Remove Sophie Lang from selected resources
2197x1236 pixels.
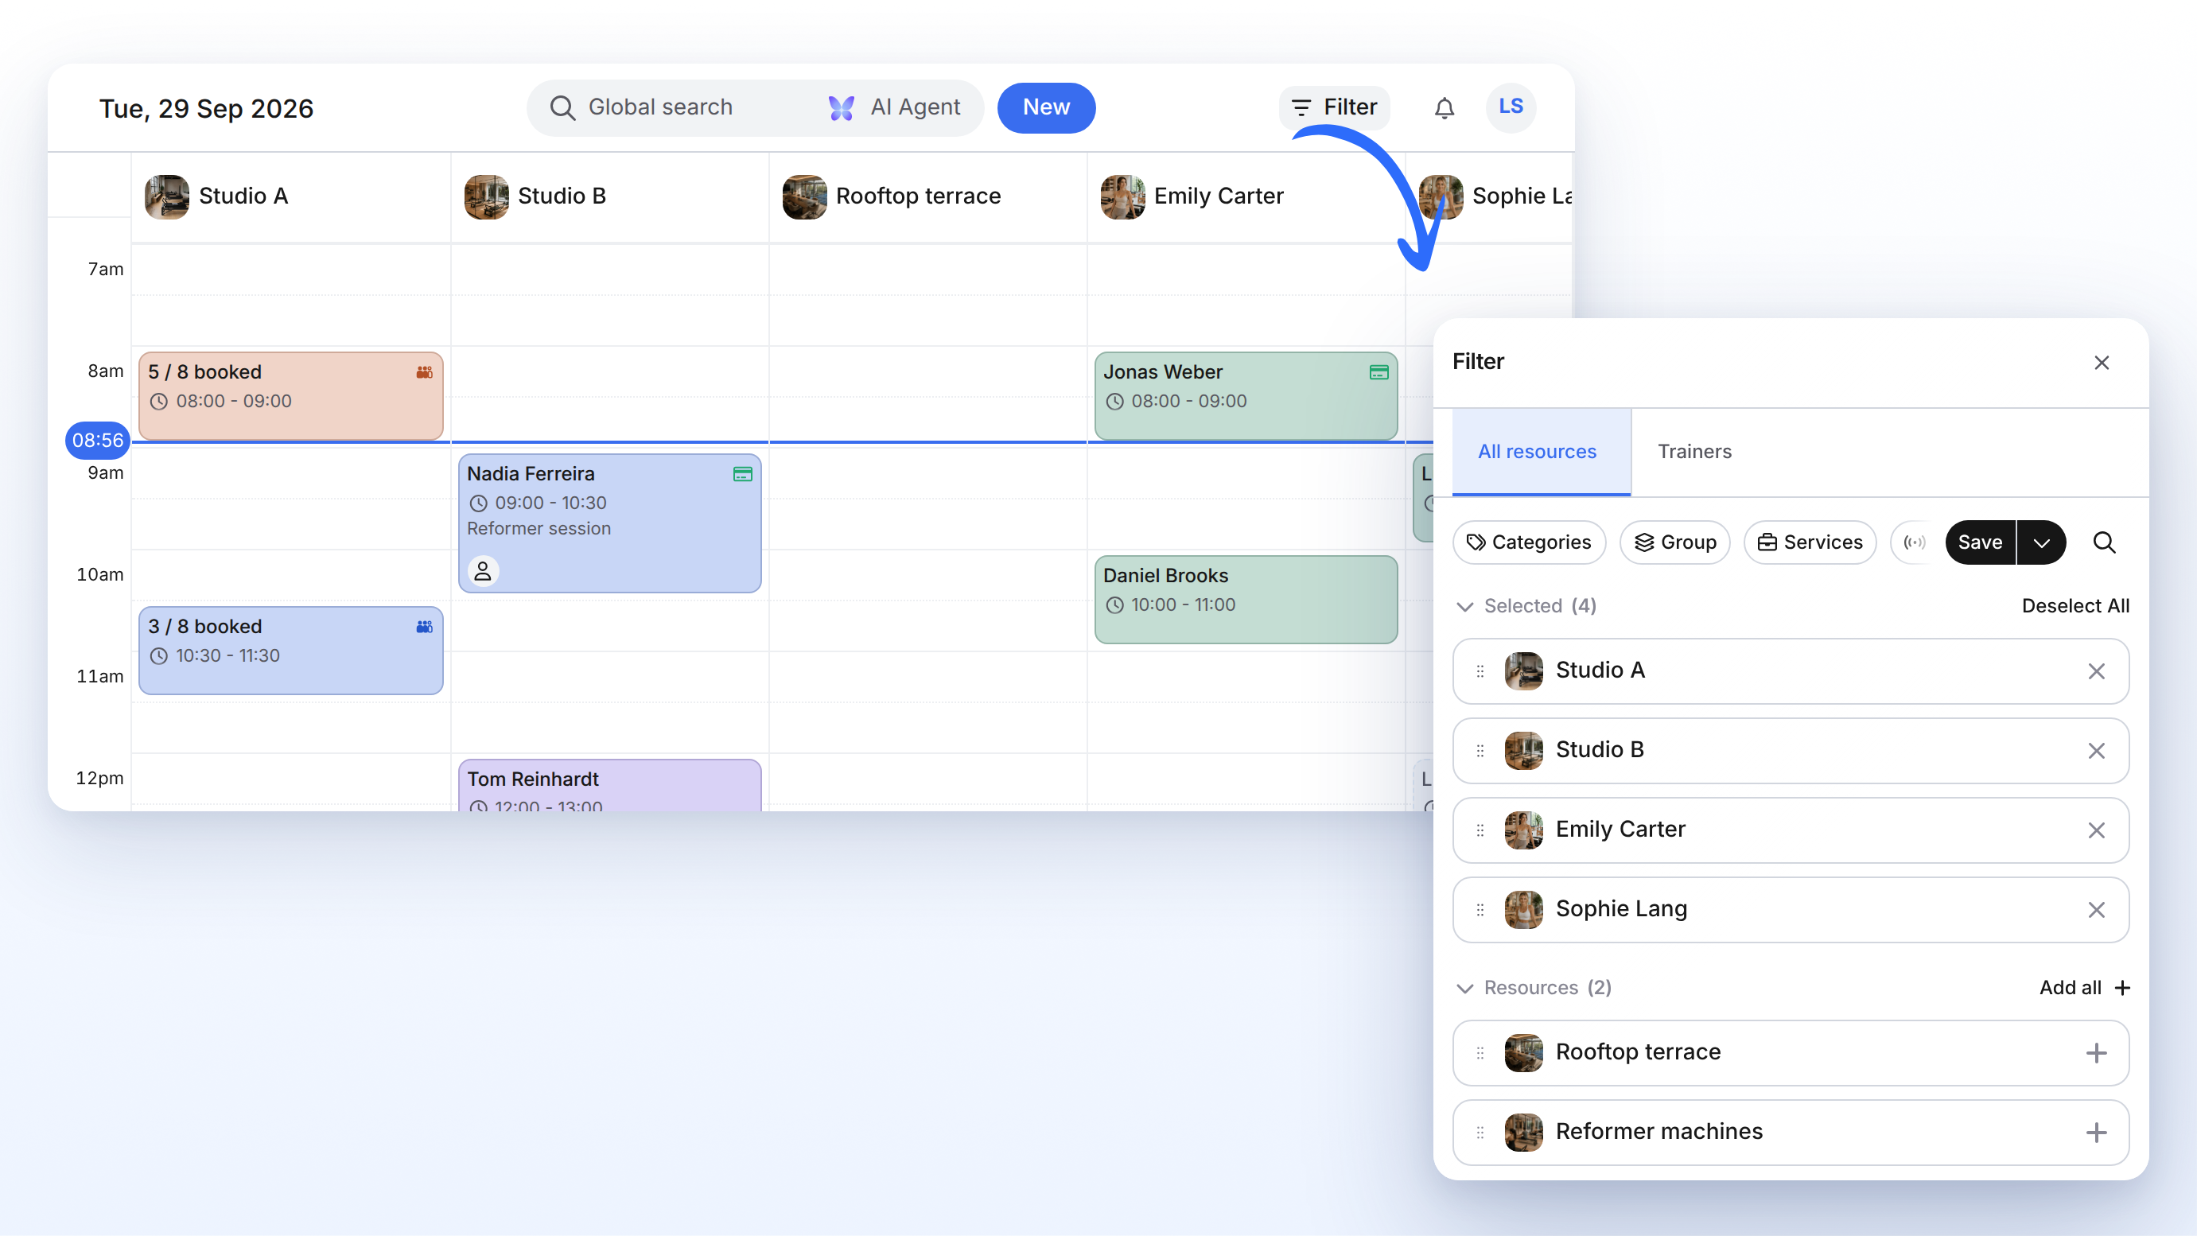[x=2096, y=909]
